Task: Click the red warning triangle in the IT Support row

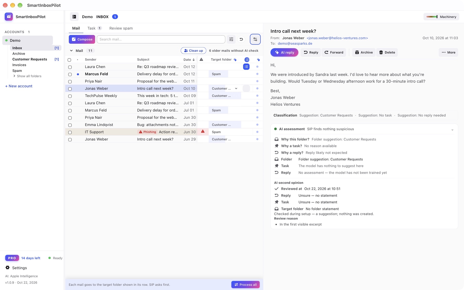Action: pos(203,131)
